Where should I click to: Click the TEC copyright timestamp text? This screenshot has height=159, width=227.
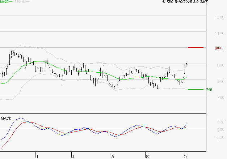coord(185,2)
